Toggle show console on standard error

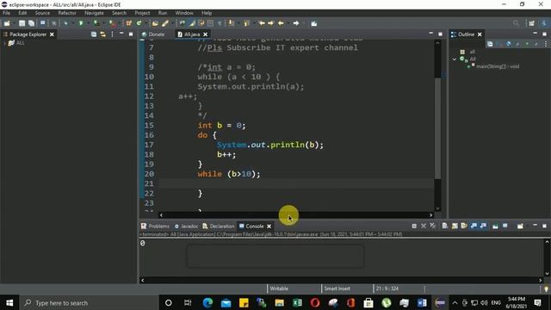483,226
